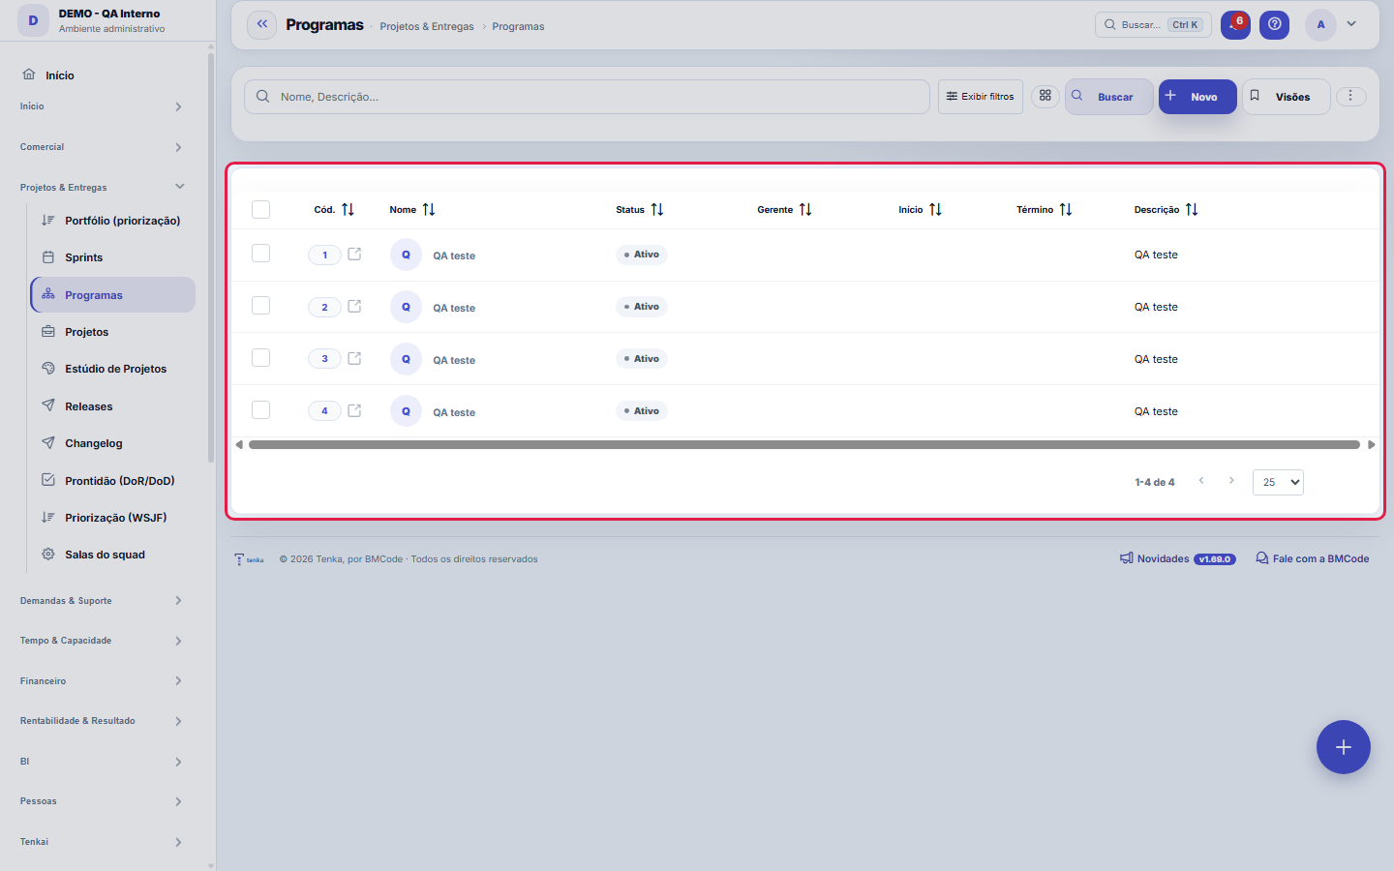Check the row 2 checkbox
Image resolution: width=1394 pixels, height=871 pixels.
pyautogui.click(x=260, y=305)
